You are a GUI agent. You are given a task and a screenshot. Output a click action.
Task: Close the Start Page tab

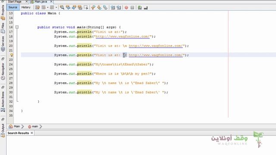(26, 2)
